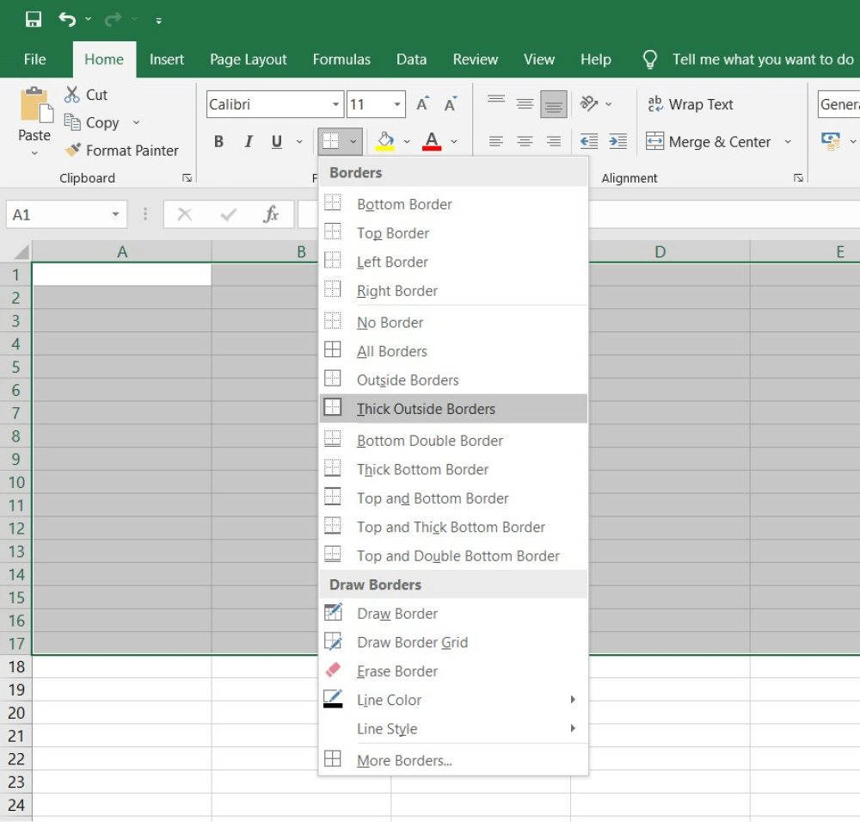Choose All Borders from the menu
This screenshot has height=822, width=860.
[x=391, y=350]
